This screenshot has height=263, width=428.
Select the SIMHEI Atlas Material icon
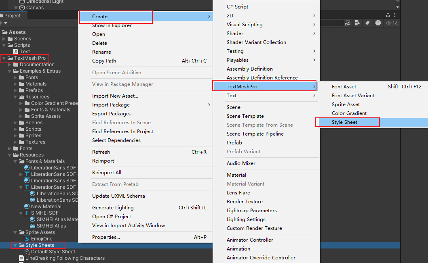tap(32, 219)
